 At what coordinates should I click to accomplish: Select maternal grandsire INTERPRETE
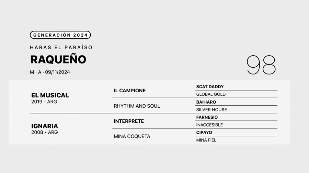[129, 121]
